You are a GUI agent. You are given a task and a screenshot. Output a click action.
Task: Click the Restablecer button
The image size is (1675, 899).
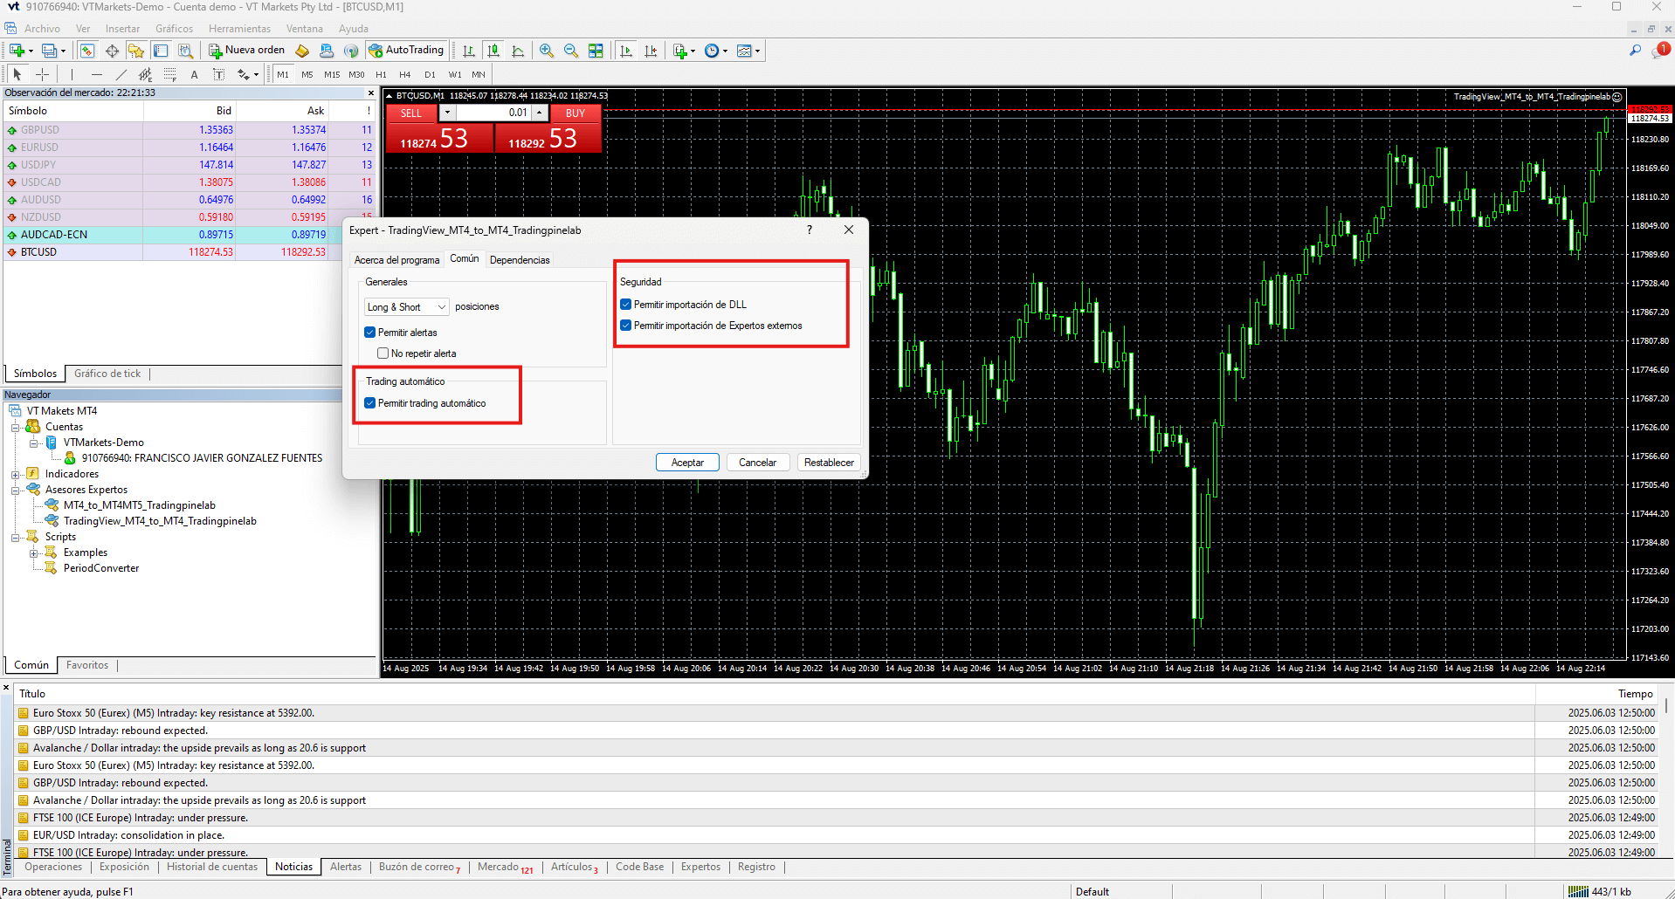click(x=829, y=463)
